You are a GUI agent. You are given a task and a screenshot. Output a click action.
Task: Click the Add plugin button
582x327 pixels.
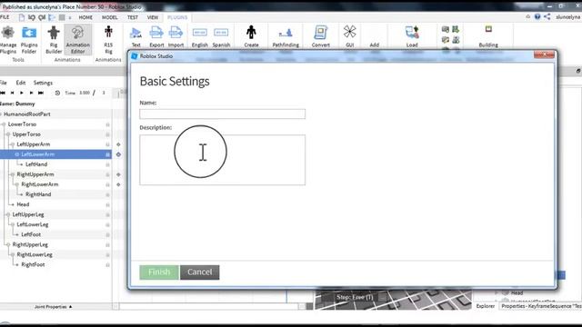pyautogui.click(x=374, y=45)
